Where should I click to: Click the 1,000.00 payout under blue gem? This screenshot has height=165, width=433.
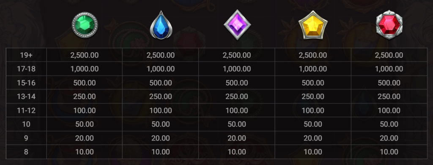(161, 69)
